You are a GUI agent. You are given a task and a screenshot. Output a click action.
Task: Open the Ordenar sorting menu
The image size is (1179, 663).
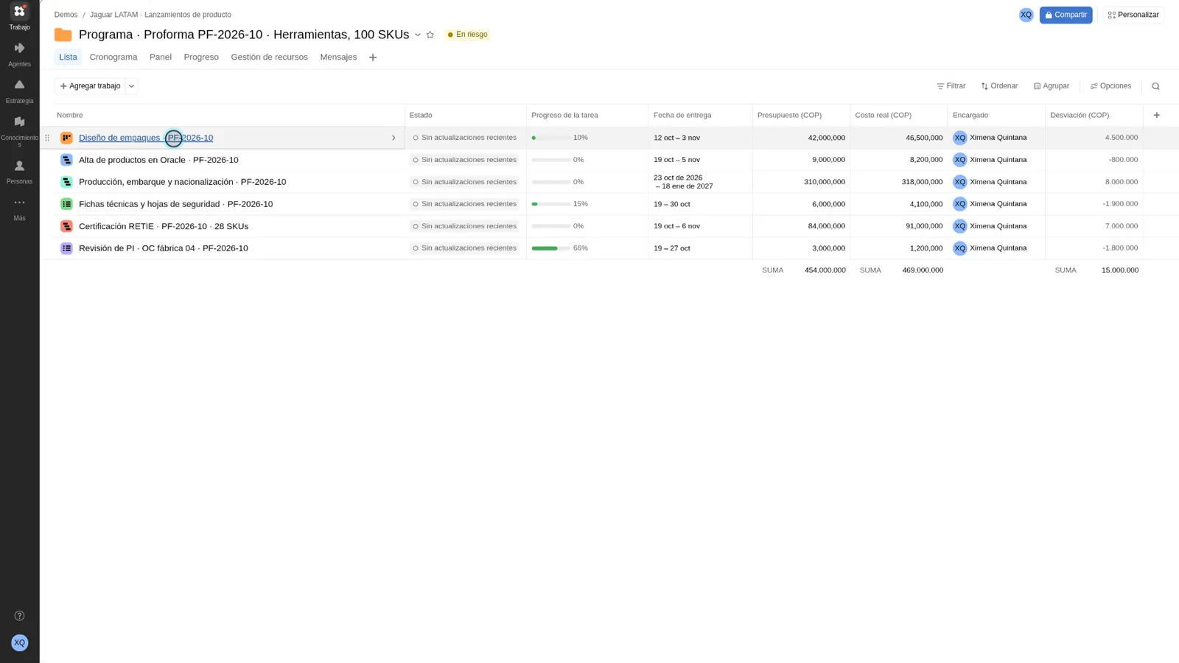coord(999,86)
